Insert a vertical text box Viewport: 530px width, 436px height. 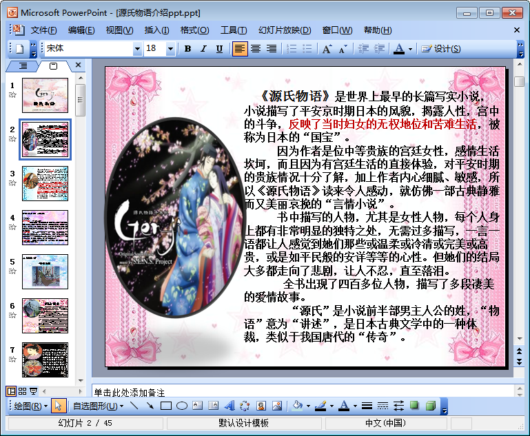pos(213,406)
